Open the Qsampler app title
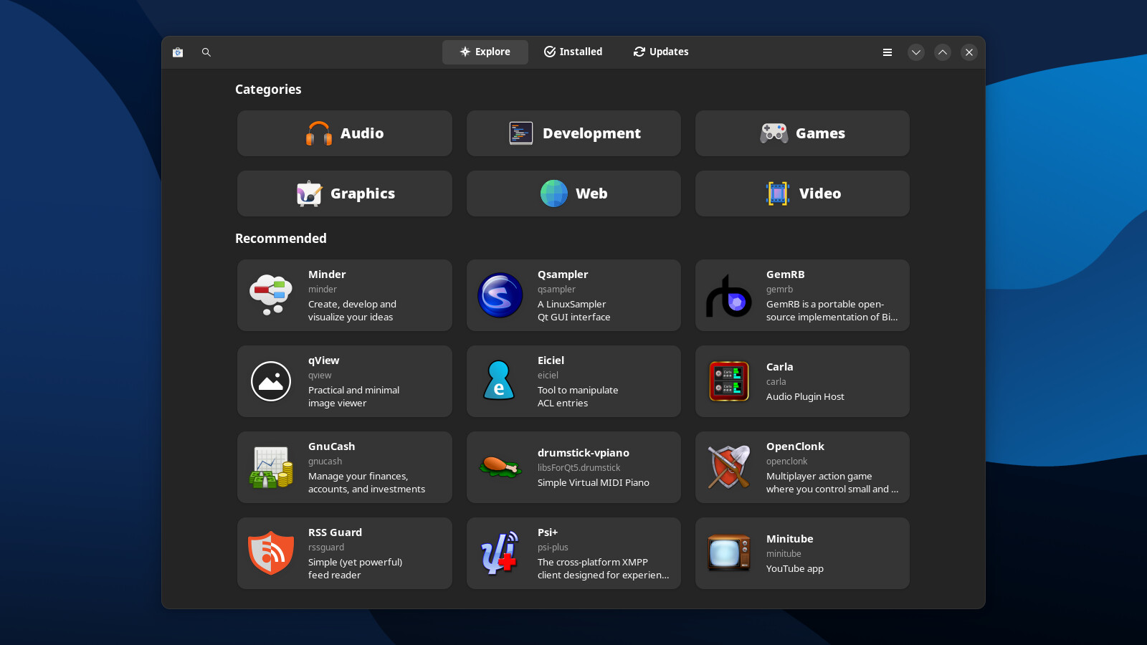The width and height of the screenshot is (1147, 645). click(x=563, y=274)
